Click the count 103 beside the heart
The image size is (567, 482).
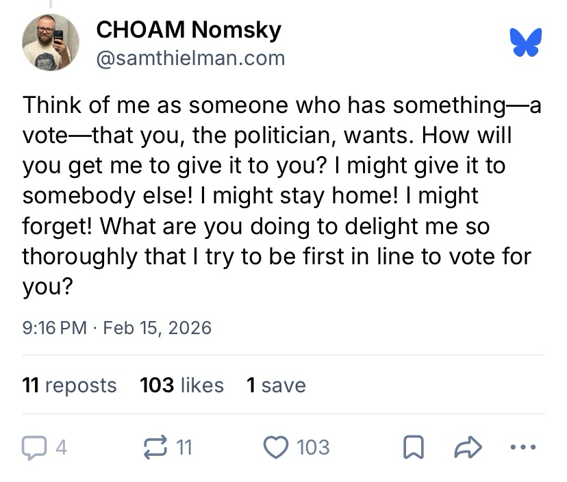[x=313, y=448]
